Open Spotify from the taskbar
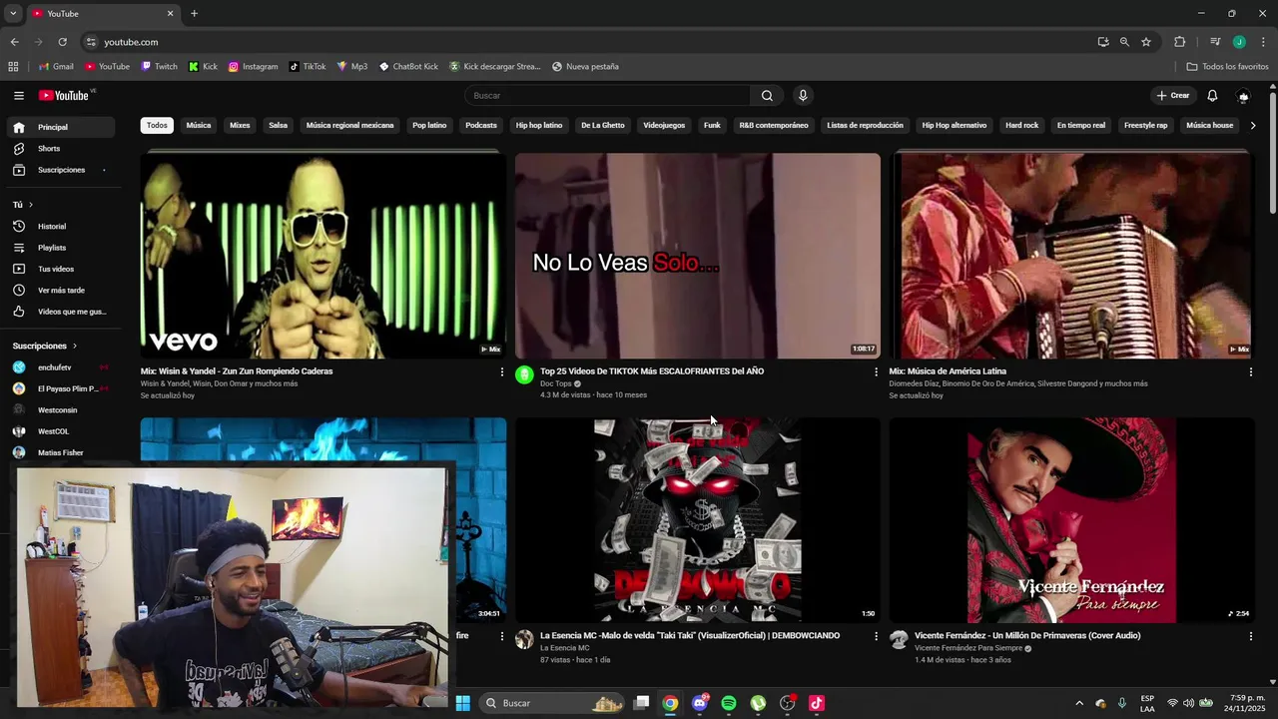1278x719 pixels. [x=729, y=703]
